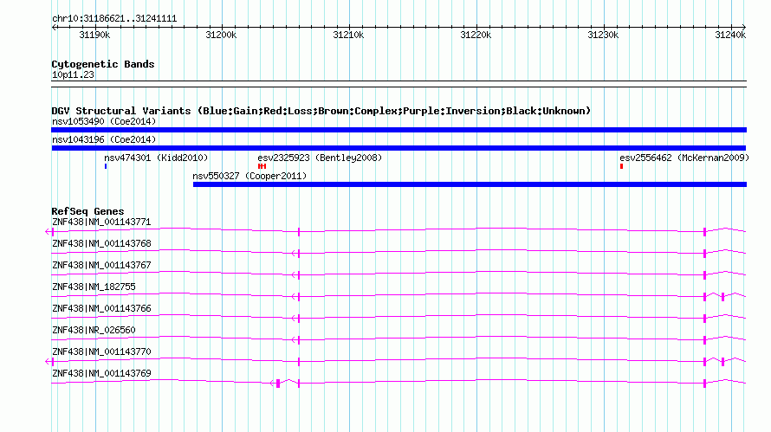Screen dimensions: 771x432
Task: Click the 31190k ruler tick label
Action: 94,35
